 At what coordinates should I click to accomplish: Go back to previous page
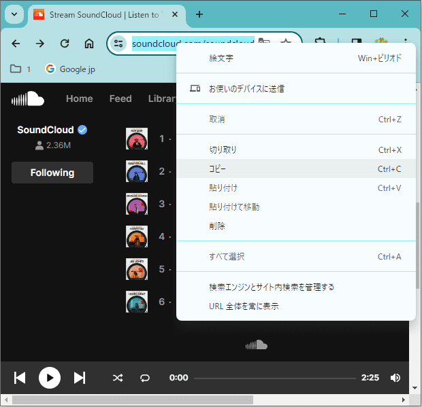tap(16, 43)
